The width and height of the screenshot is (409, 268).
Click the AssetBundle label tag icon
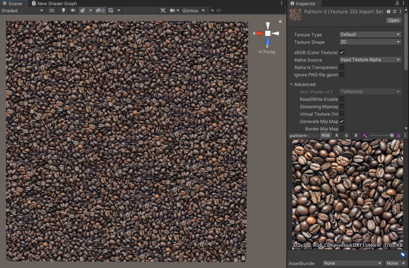[x=402, y=255]
